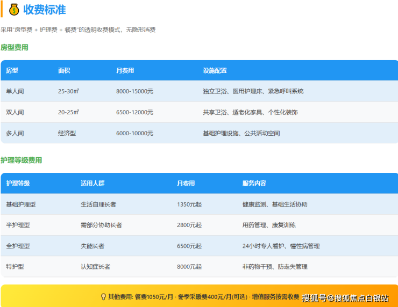The width and height of the screenshot is (398, 307).
Task: Click the 护理等级 column header
Action: point(18,183)
